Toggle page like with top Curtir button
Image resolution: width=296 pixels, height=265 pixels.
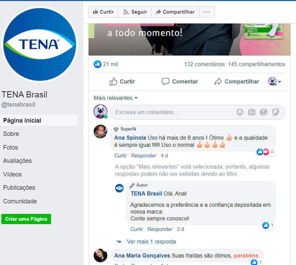[103, 12]
